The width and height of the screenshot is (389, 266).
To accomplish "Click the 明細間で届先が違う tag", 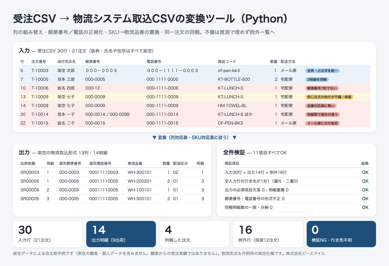I will click(322, 114).
